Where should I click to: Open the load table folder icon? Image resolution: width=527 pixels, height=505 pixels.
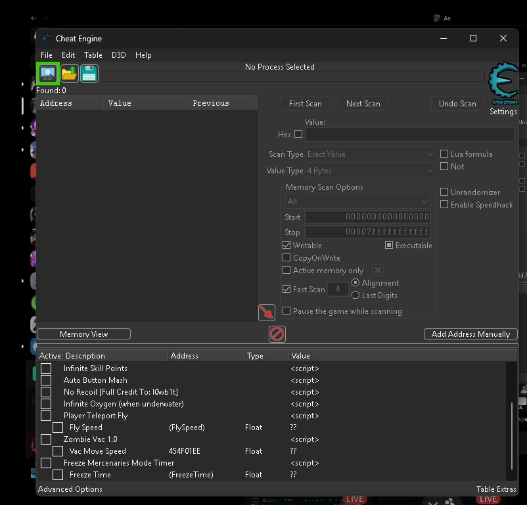[x=69, y=74]
